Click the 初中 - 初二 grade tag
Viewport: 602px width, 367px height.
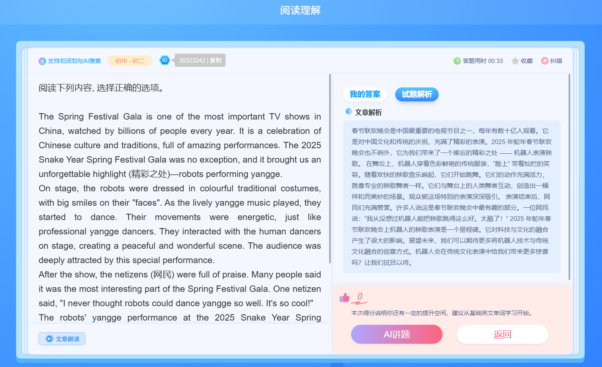(130, 61)
